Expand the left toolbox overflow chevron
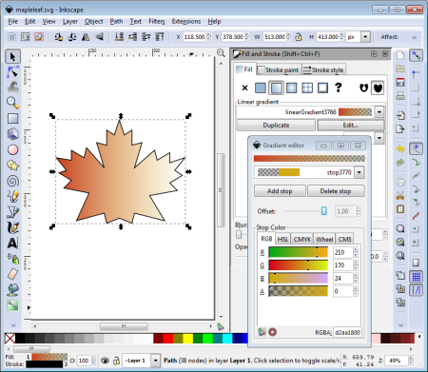Image resolution: width=428 pixels, height=372 pixels. 13,325
